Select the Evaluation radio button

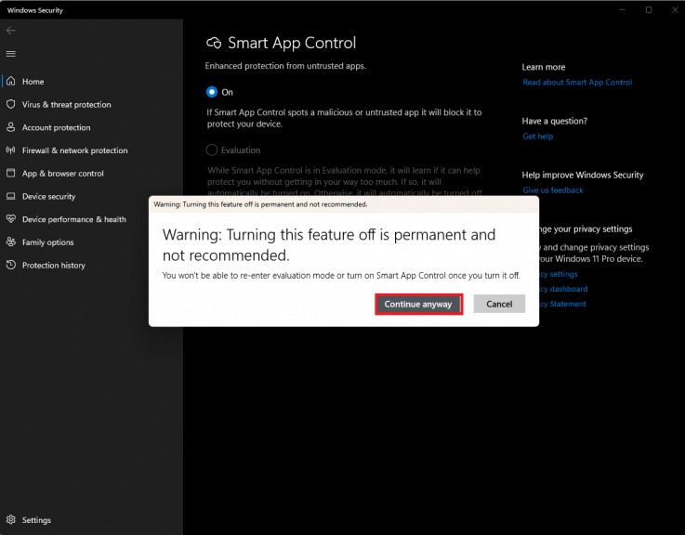[x=212, y=150]
